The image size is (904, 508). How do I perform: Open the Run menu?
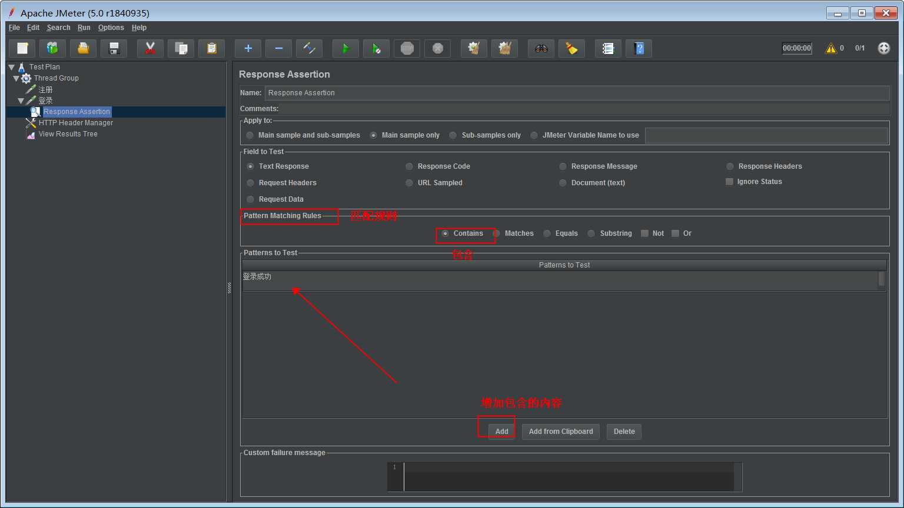pyautogui.click(x=84, y=28)
